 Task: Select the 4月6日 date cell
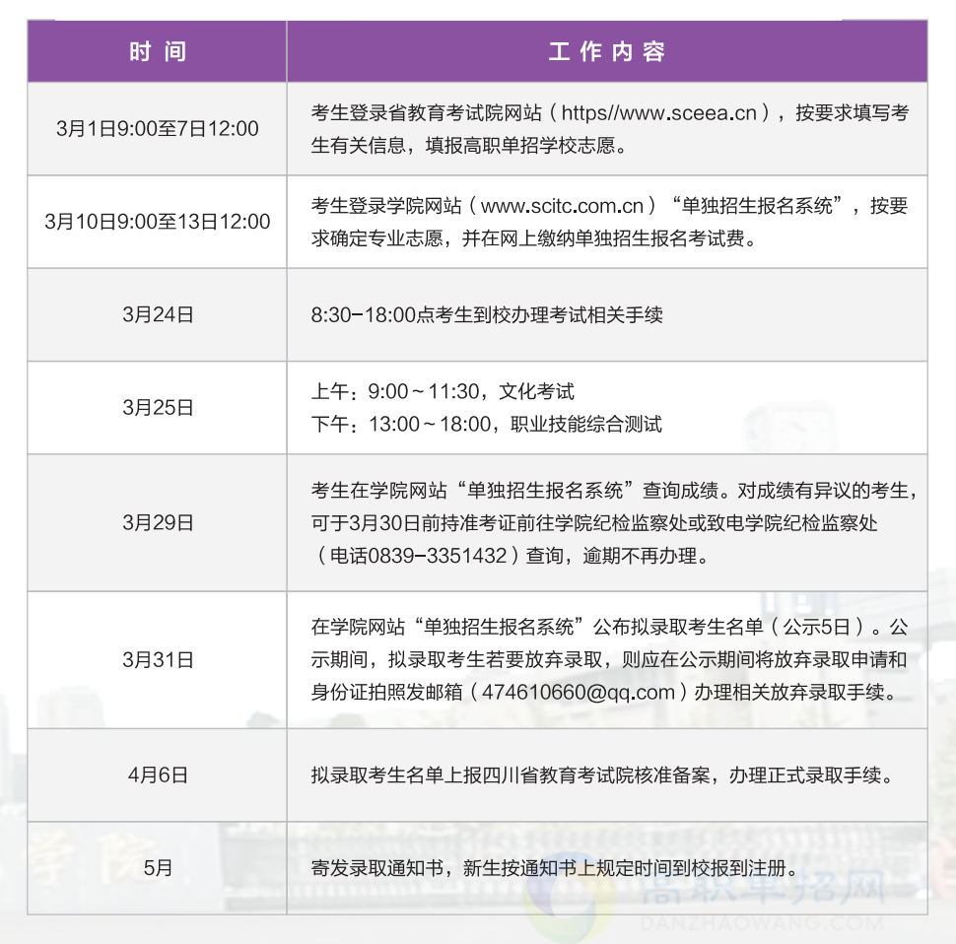(x=158, y=775)
